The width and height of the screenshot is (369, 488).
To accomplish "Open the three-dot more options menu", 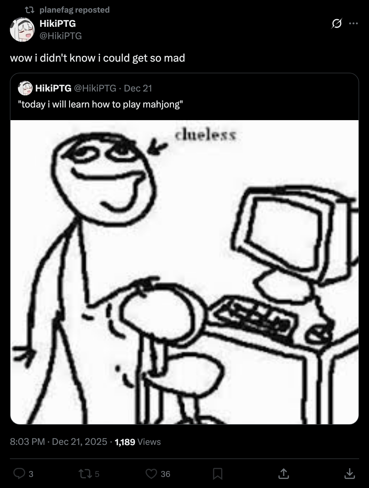I will click(353, 23).
